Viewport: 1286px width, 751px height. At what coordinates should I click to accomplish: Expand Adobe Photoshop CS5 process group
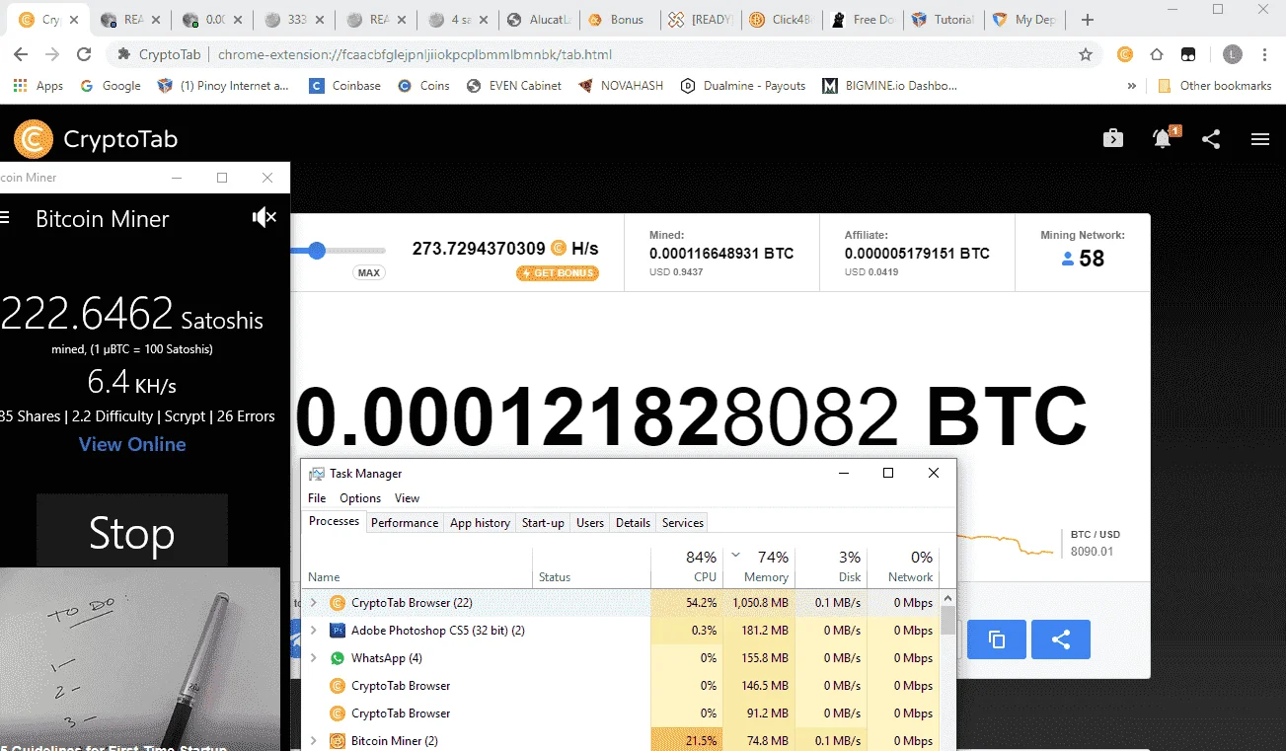(x=314, y=630)
